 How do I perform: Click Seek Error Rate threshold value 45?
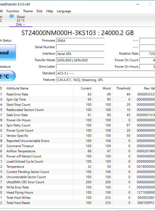click(x=128, y=115)
